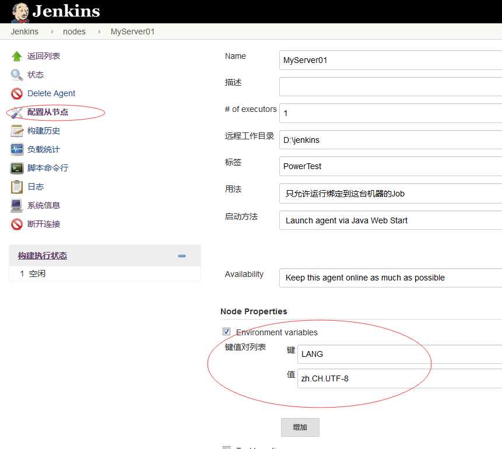Click the MyServer01 breadcrumb item
This screenshot has width=502, height=449.
(132, 31)
